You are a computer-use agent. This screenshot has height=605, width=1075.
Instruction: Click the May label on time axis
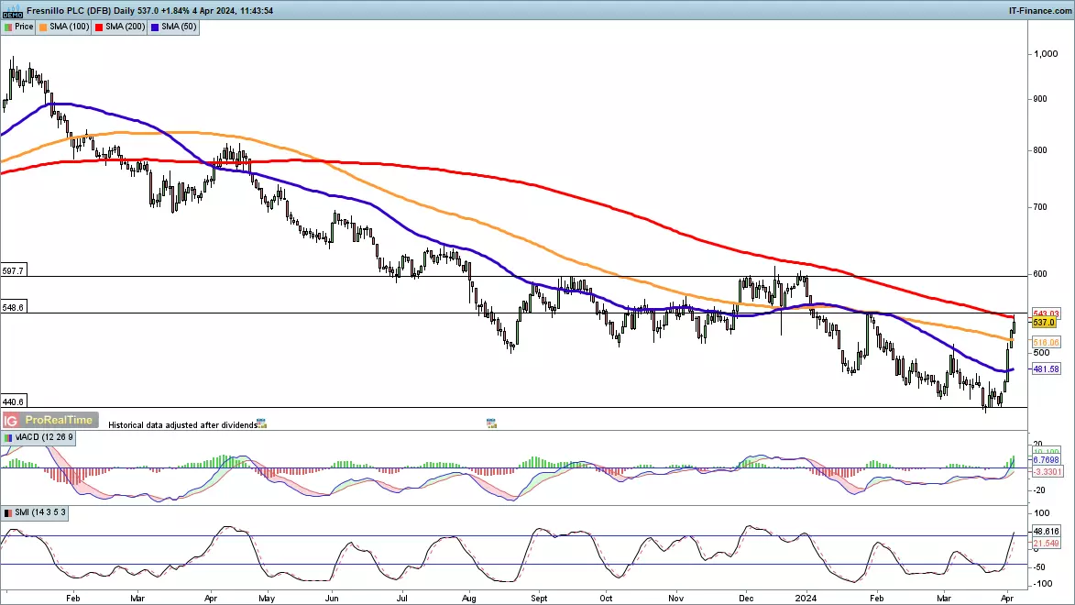click(267, 599)
